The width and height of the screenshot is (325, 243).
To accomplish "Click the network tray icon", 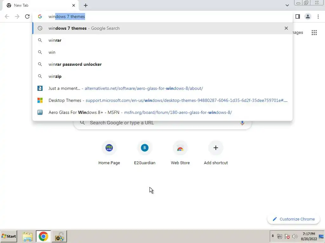I will (x=279, y=236).
